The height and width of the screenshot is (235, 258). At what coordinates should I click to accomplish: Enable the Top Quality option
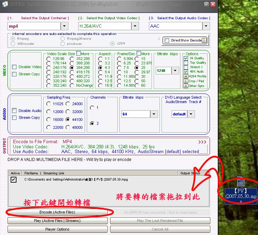pos(186,63)
